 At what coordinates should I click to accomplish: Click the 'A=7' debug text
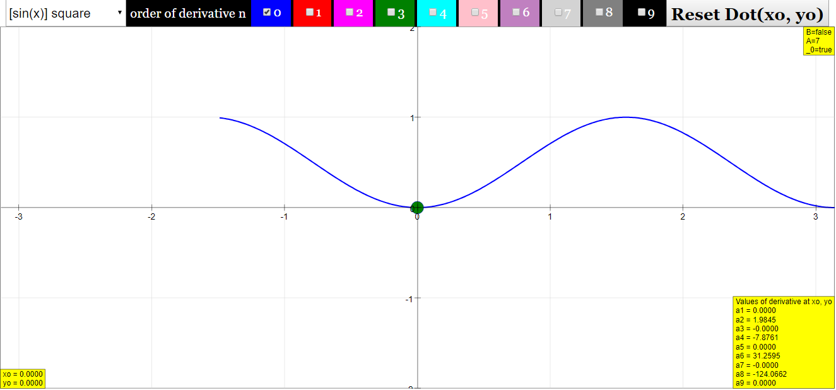[x=813, y=40]
